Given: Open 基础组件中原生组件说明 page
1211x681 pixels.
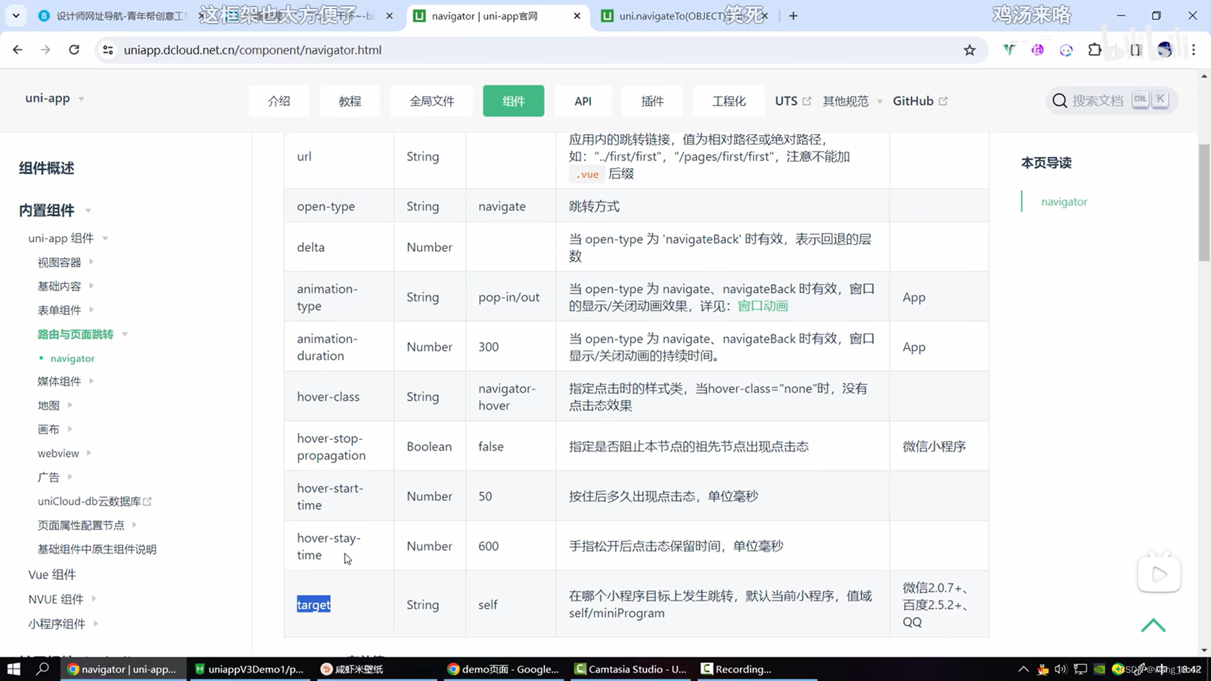Looking at the screenshot, I should coord(97,549).
